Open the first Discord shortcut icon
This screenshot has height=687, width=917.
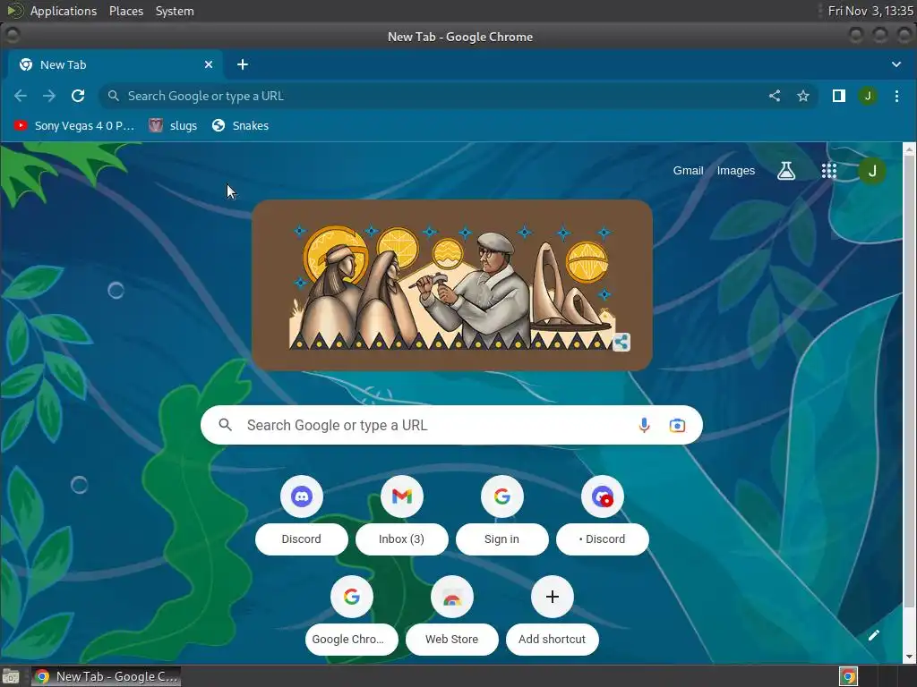[301, 496]
